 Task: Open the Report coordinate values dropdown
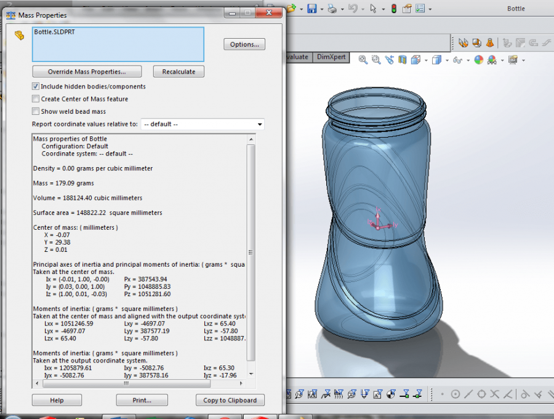259,124
